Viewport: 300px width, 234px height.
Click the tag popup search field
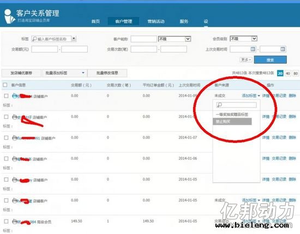[236, 105]
